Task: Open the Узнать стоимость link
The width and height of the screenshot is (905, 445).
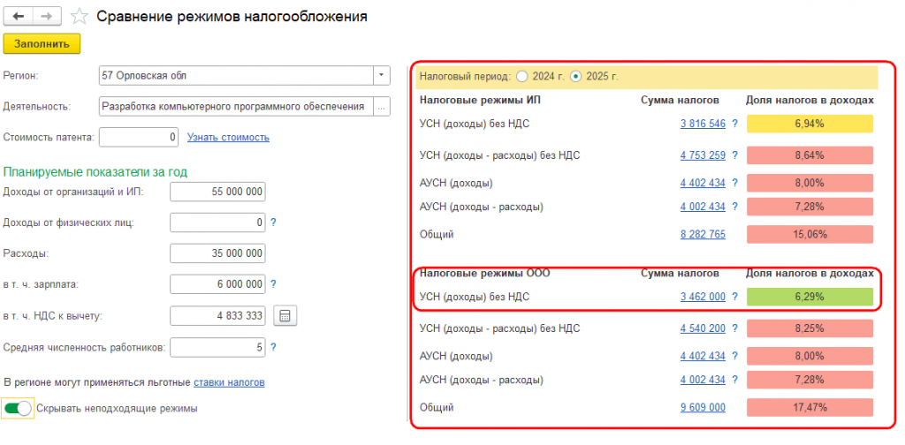Action: pos(228,137)
